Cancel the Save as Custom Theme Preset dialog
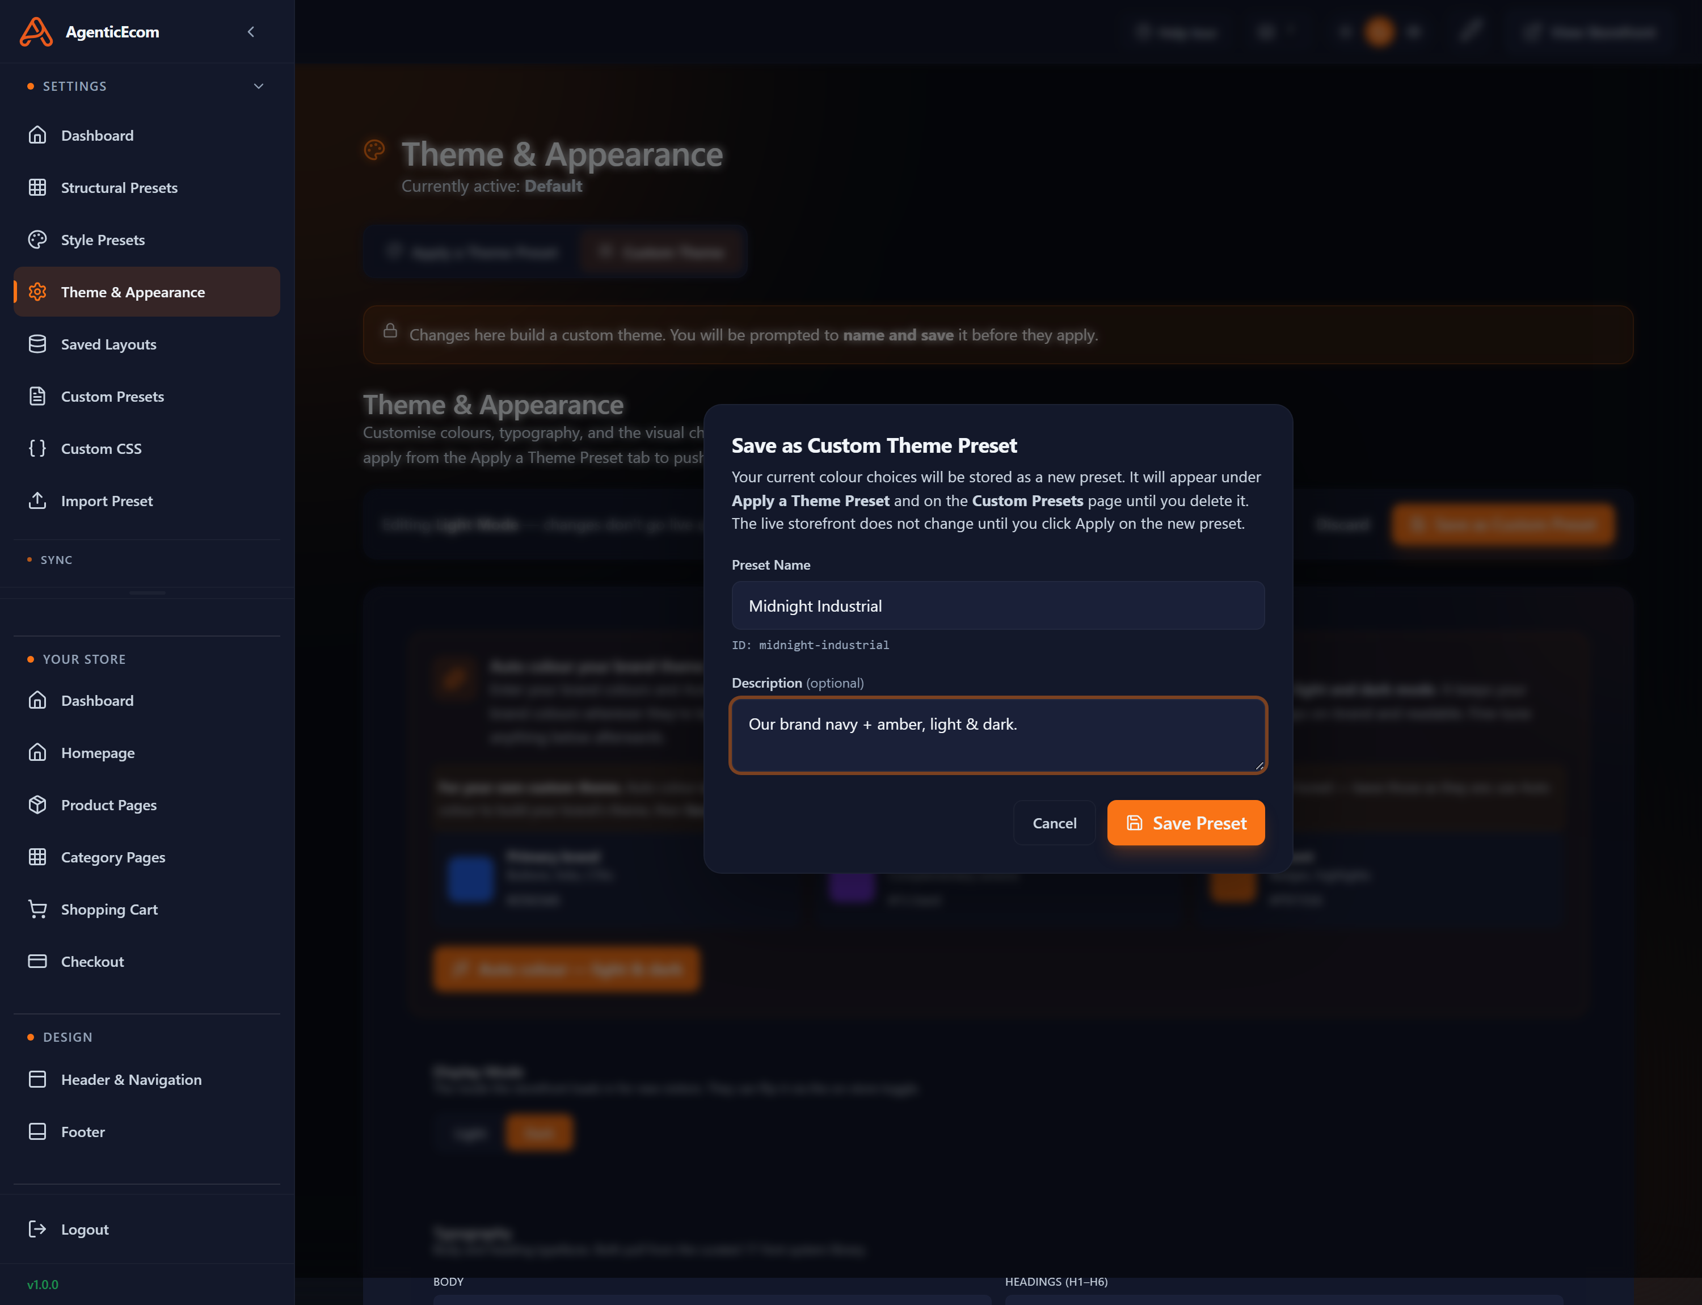This screenshot has height=1305, width=1702. pos(1054,823)
